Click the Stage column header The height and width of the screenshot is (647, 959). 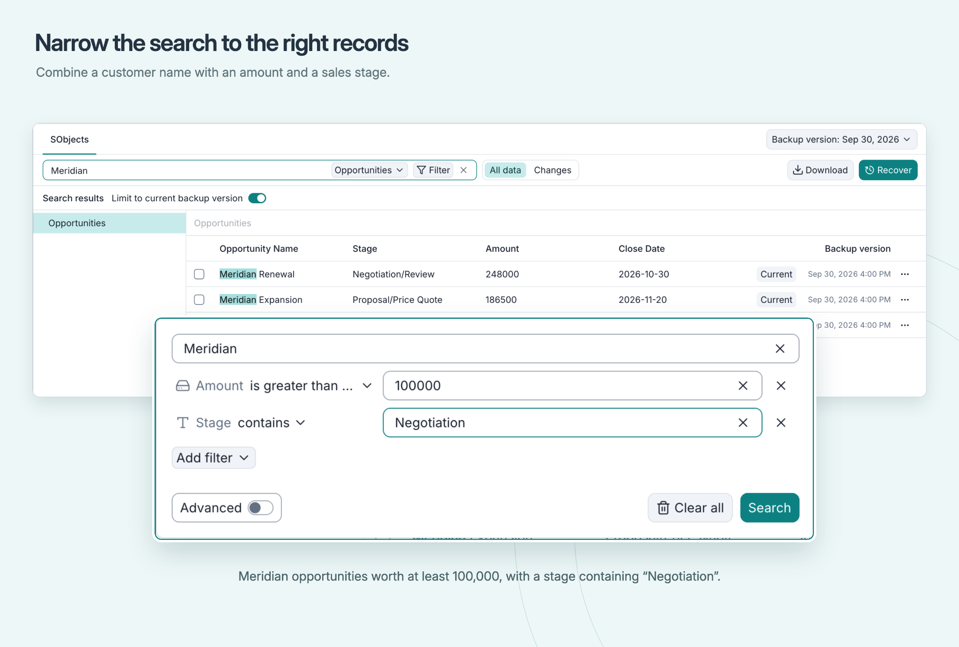[x=365, y=249]
